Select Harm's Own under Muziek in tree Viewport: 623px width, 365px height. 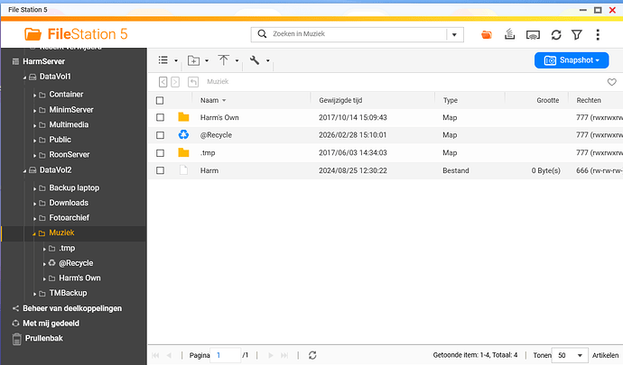pyautogui.click(x=79, y=278)
